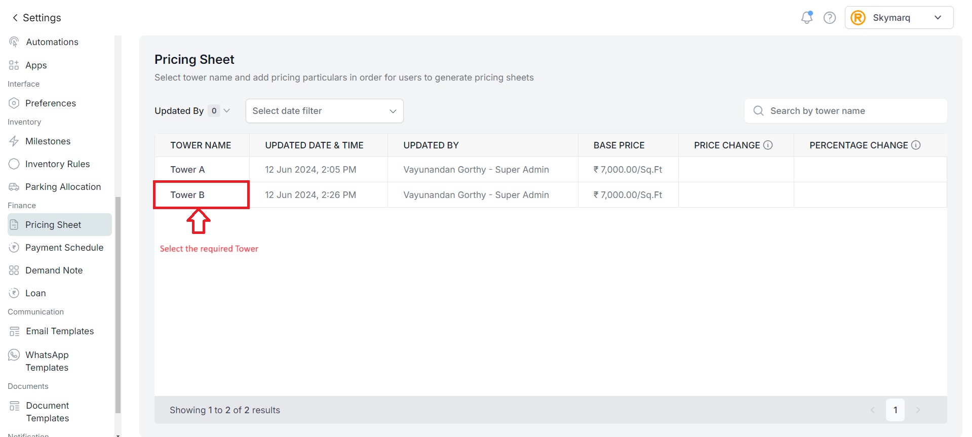Open Inventory Rules page
This screenshot has width=972, height=437.
click(x=57, y=164)
